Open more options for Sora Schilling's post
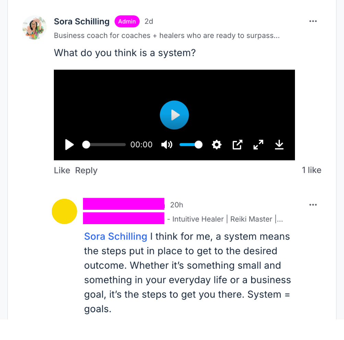 click(313, 21)
